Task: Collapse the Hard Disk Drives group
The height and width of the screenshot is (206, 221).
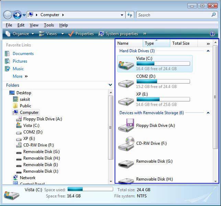Action: 208,51
